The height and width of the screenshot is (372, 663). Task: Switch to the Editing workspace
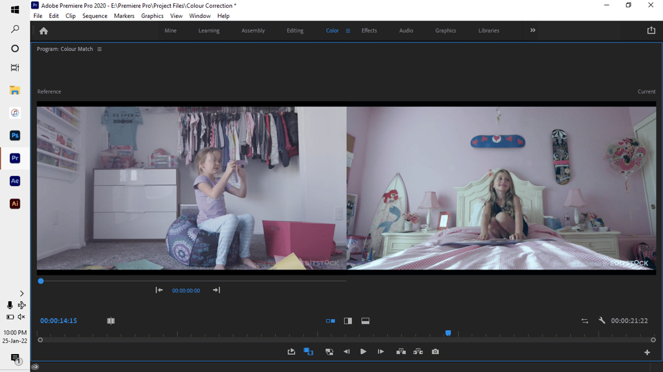[x=295, y=30]
